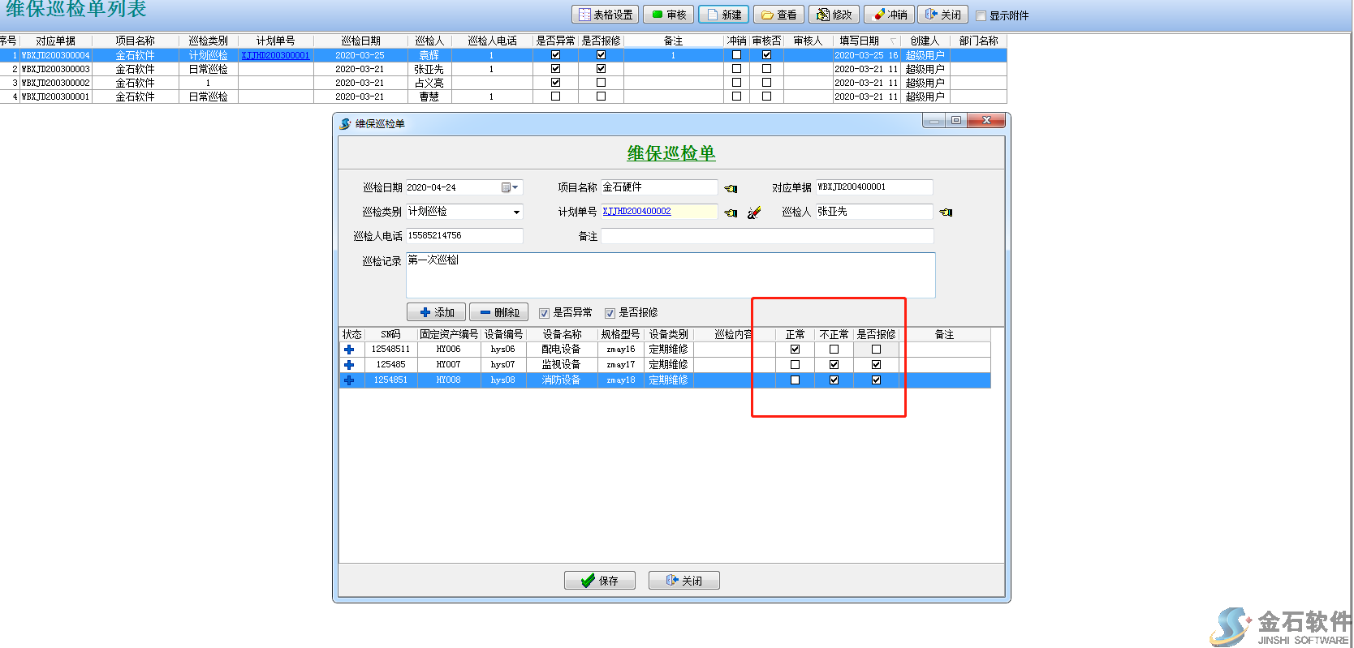Click the 审核 audit toolbar button

point(669,15)
